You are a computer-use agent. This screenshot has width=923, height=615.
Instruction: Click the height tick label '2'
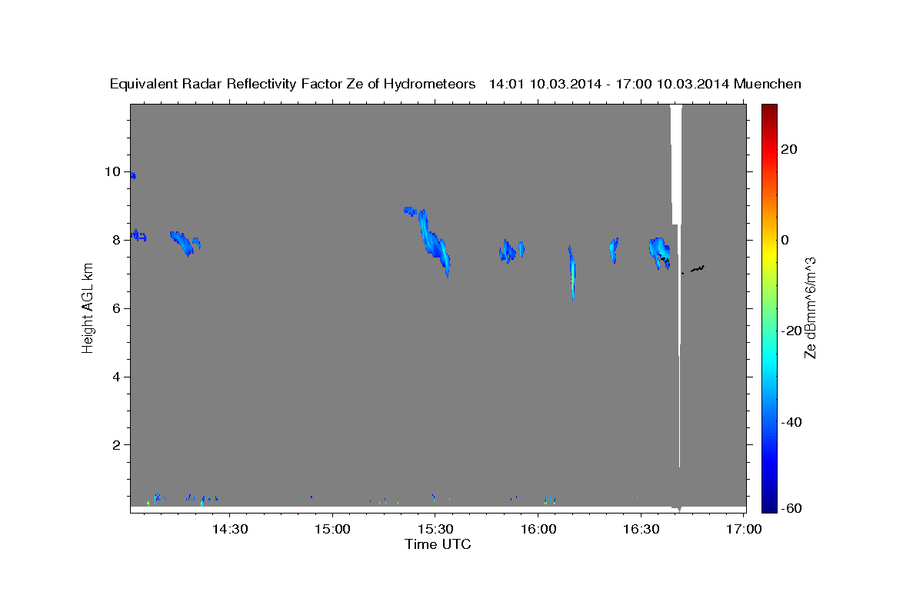(x=118, y=445)
